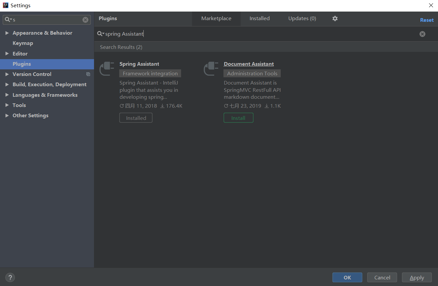Viewport: 438px width, 286px height.
Task: Switch to the Marketplace tab
Action: click(216, 18)
